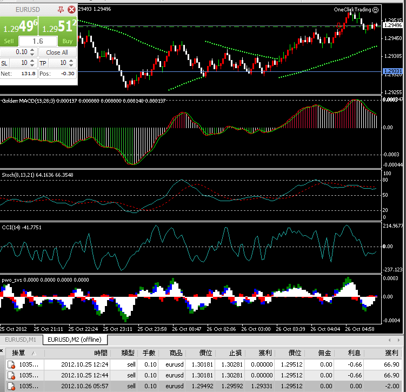Click the 1.29496 current price tag

393,25
